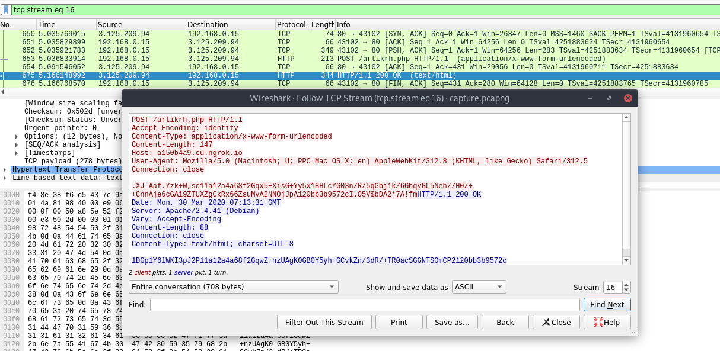Expand the [Timestamps] tree node
Image resolution: width=720 pixels, height=351 pixels.
click(17, 153)
